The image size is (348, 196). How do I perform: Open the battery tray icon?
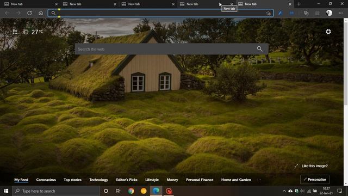tap(315, 191)
